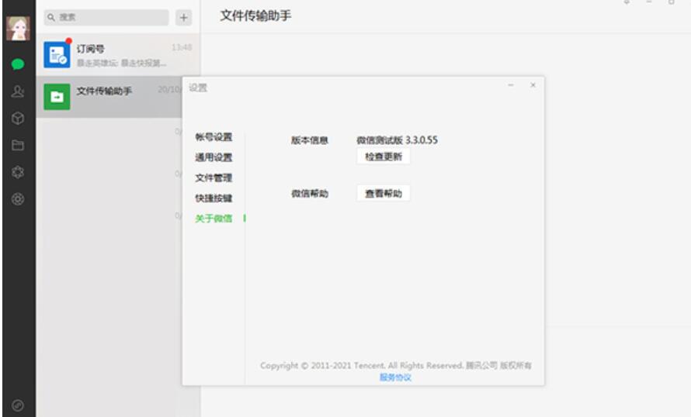Minimize the 设置 dialog
This screenshot has width=691, height=417.
[x=511, y=85]
